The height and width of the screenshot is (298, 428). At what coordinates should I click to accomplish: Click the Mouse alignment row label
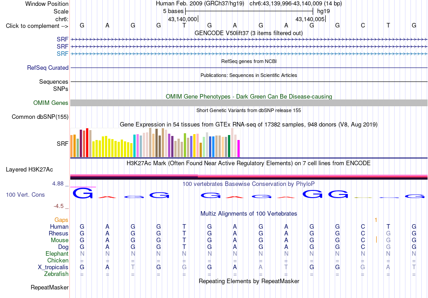coord(60,240)
